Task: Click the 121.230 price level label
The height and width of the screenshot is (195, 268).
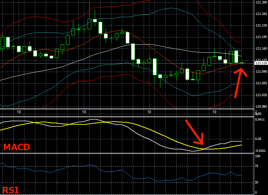Action: tap(261, 25)
